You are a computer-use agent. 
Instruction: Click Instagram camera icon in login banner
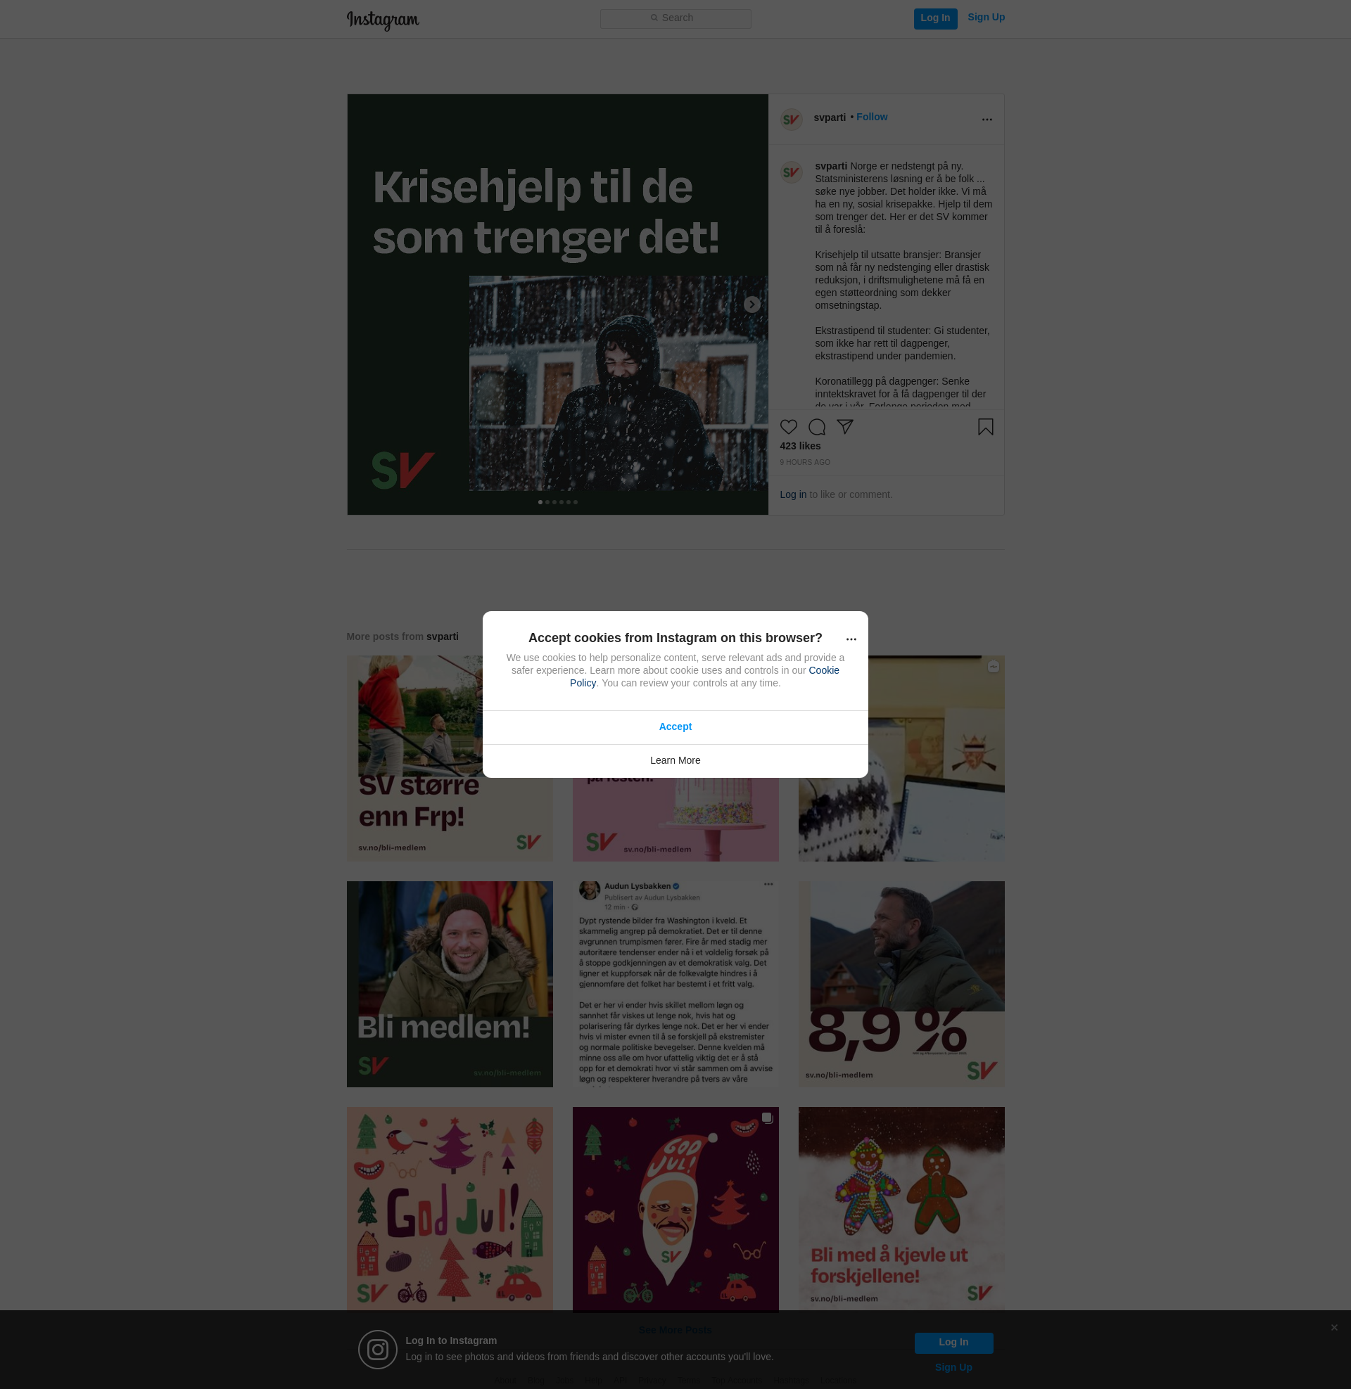pos(377,1350)
